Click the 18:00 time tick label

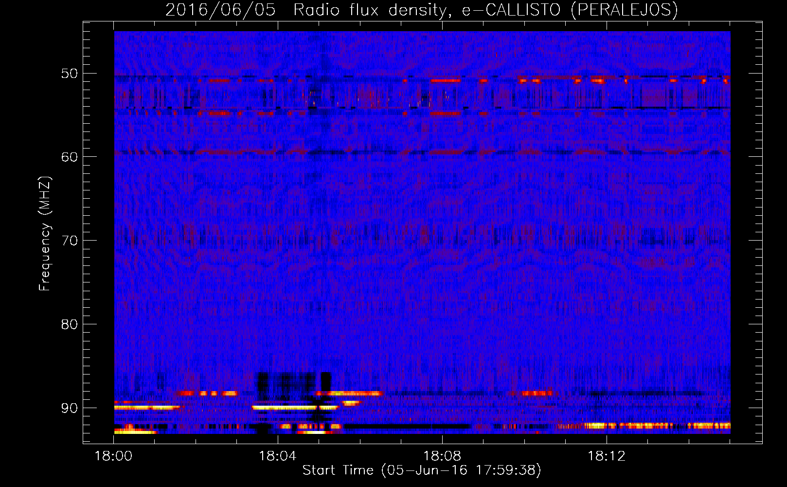[114, 456]
